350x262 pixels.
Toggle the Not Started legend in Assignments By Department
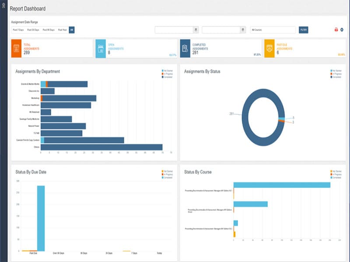coord(167,70)
